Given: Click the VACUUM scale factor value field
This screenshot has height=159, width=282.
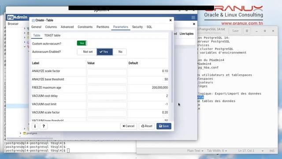Looking at the screenshot, I should pyautogui.click(x=107, y=114).
